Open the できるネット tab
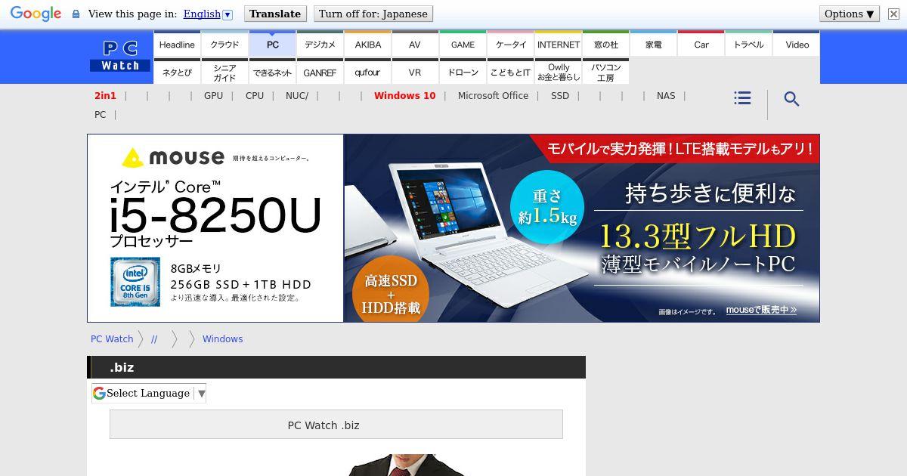907x476 pixels. tap(272, 72)
